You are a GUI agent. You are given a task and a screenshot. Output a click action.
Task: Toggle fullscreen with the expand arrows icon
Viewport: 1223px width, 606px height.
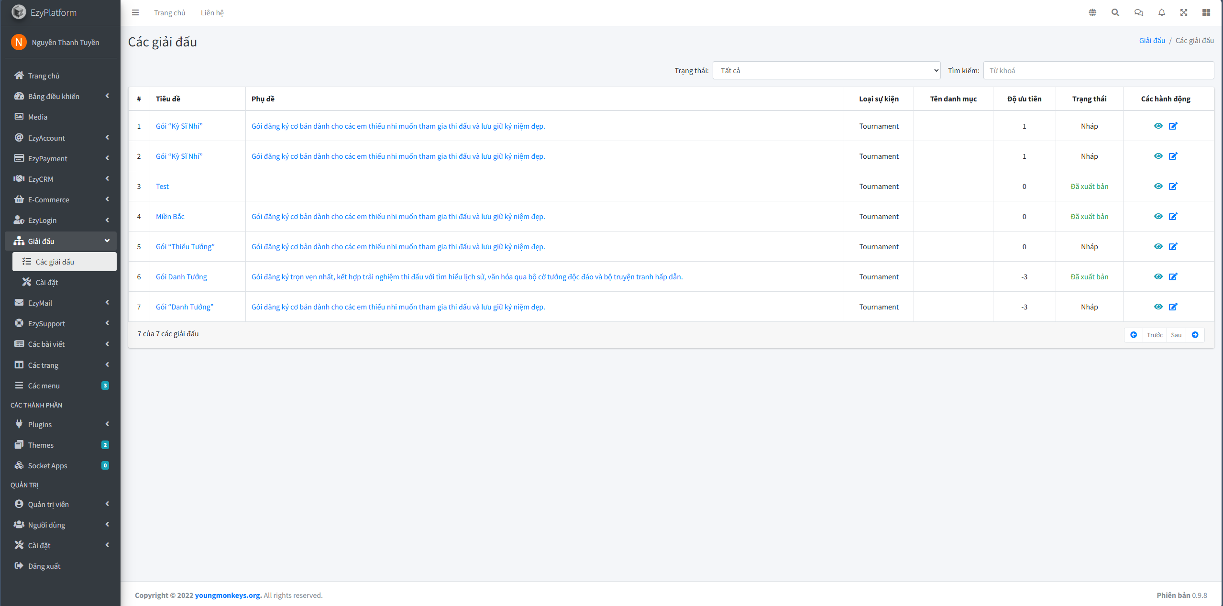click(1184, 12)
